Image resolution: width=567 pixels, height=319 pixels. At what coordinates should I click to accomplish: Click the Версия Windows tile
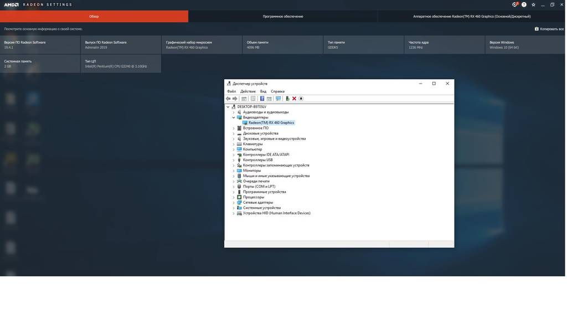pos(525,45)
